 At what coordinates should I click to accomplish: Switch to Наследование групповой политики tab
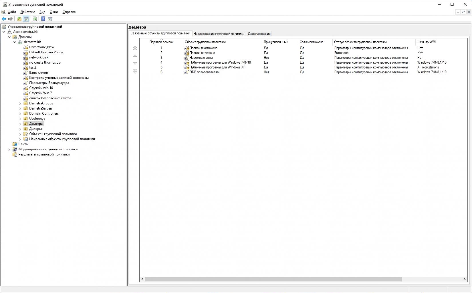219,34
